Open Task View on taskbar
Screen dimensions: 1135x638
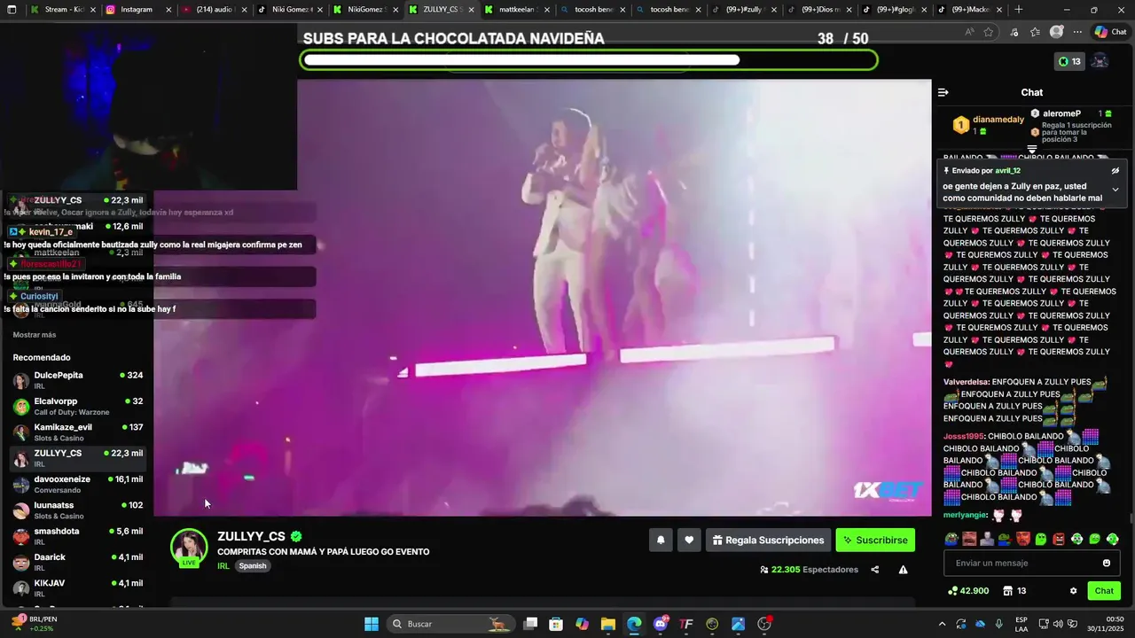click(530, 624)
